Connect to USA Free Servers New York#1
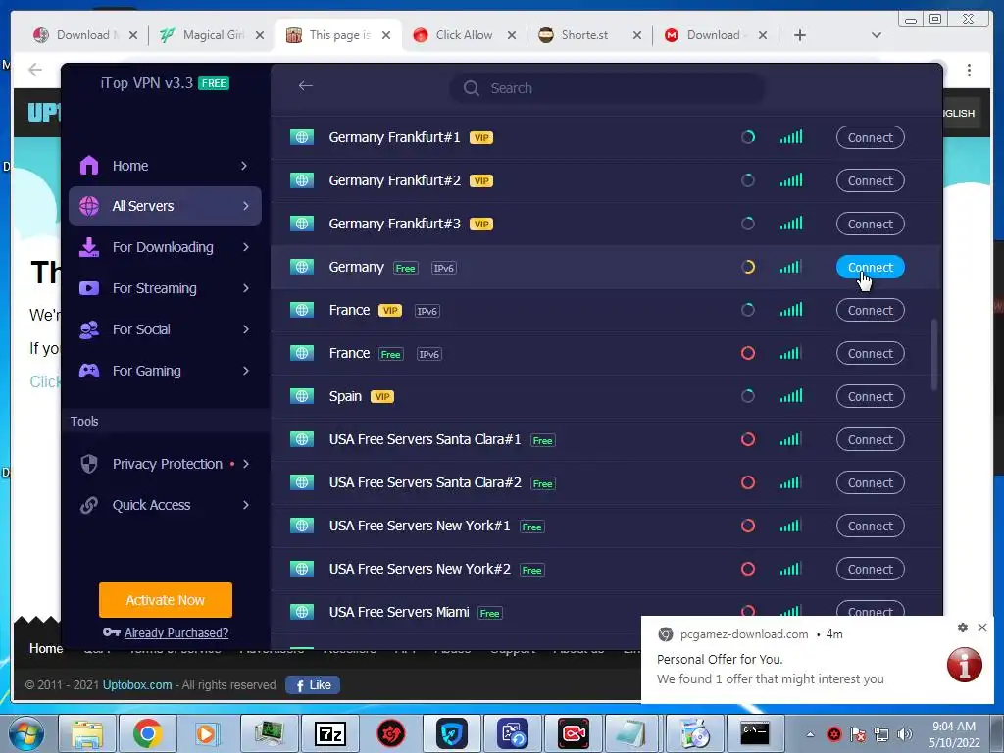Viewport: 1004px width, 753px height. (871, 526)
